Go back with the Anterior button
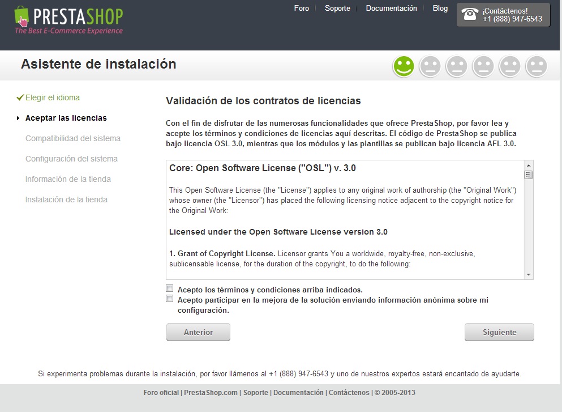Viewport: 562px width, 412px height. pyautogui.click(x=198, y=332)
